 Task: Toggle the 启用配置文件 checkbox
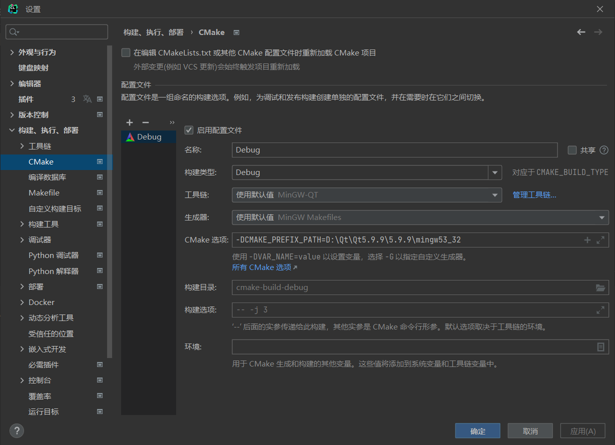pos(189,130)
